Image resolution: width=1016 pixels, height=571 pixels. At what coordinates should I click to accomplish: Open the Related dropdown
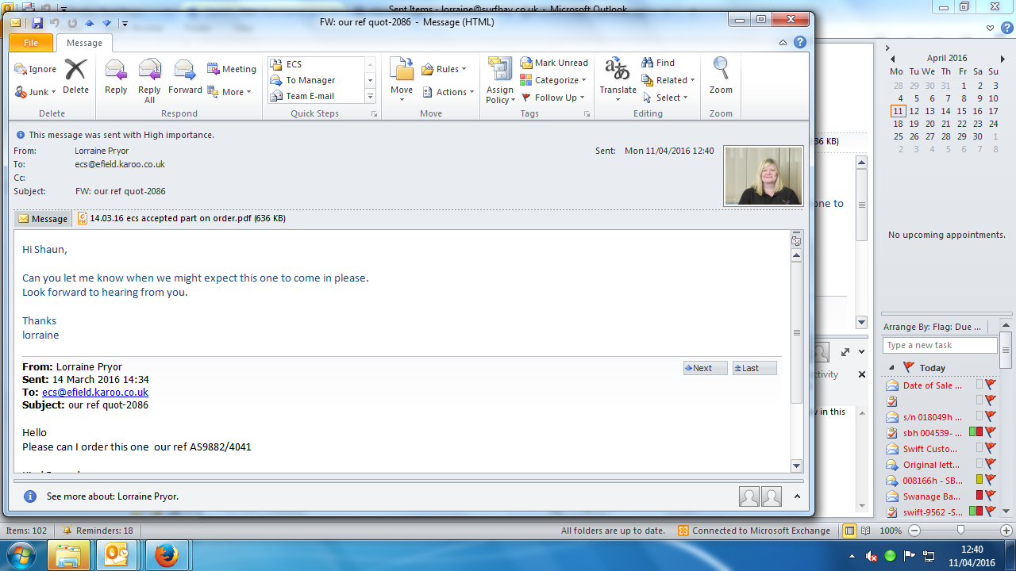[x=668, y=80]
